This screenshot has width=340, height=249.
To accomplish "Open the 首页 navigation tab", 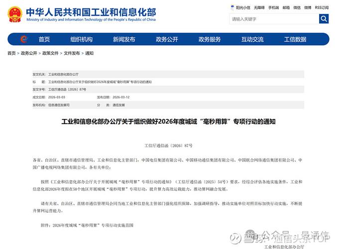I will click(x=44, y=39).
